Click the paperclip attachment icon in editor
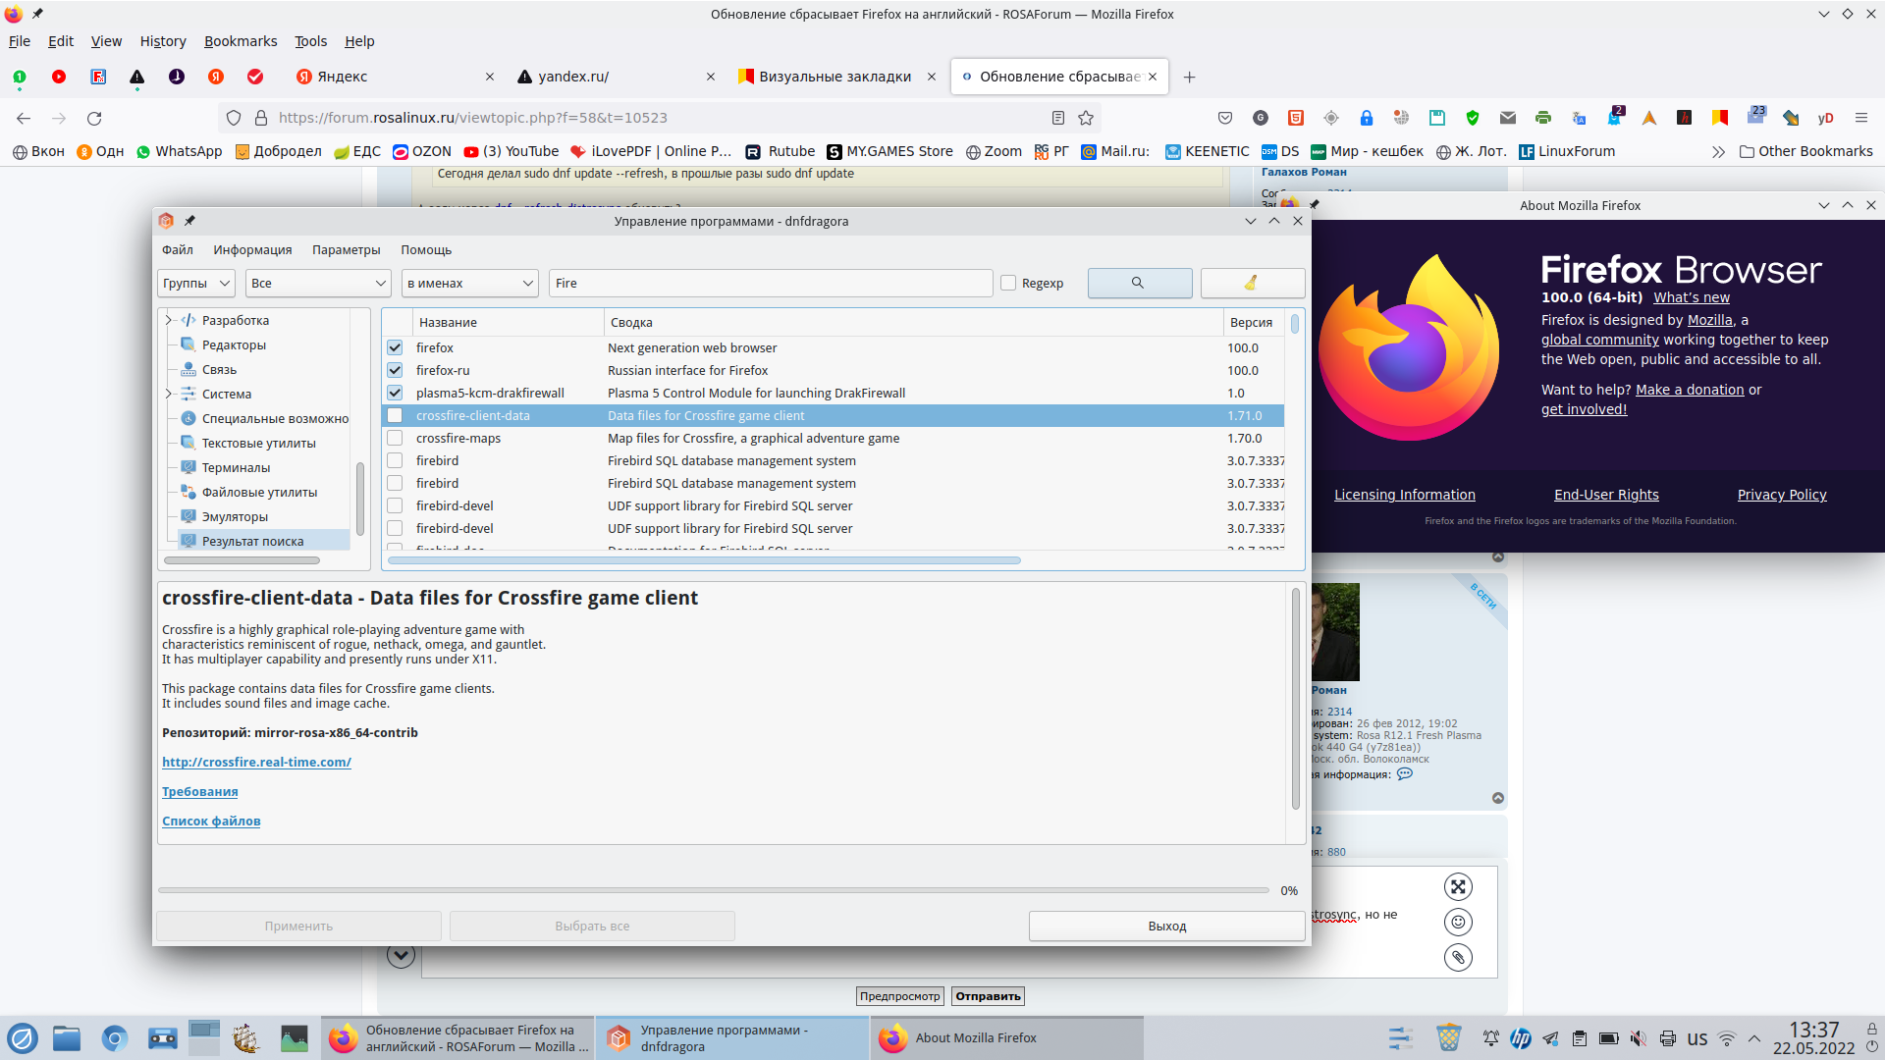The image size is (1885, 1060). 1458,957
